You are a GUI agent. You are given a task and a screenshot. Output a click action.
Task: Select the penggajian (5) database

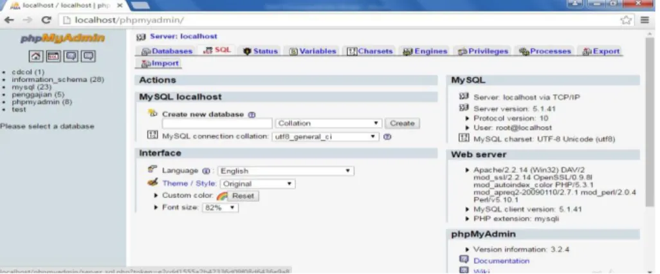click(38, 95)
